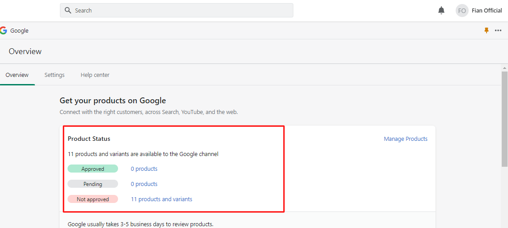The height and width of the screenshot is (228, 508).
Task: Click the red Not approved badge
Action: pyautogui.click(x=93, y=199)
